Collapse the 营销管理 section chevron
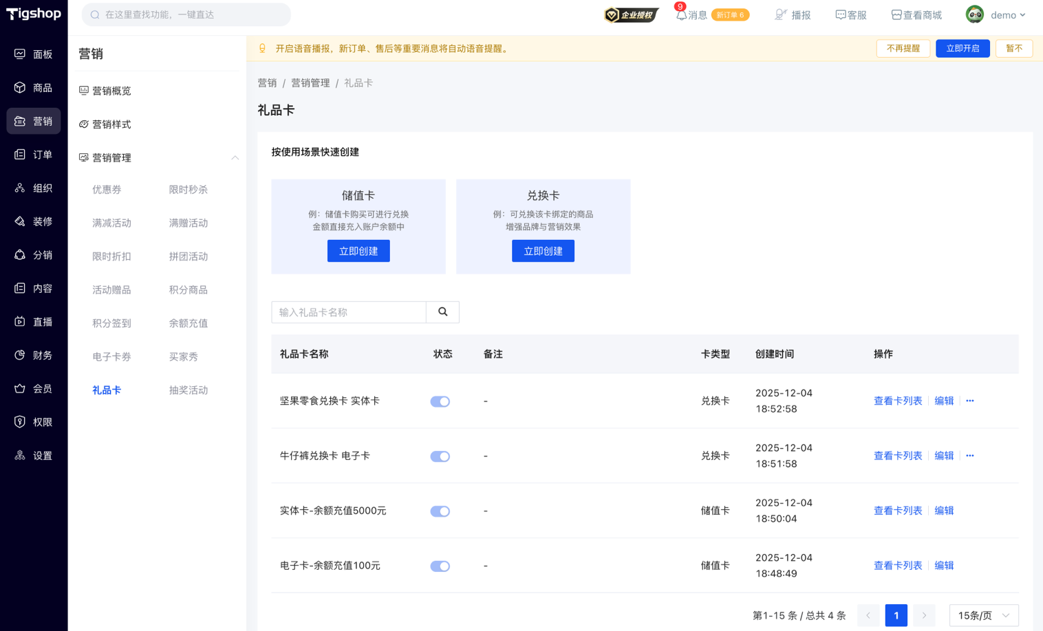 (235, 157)
